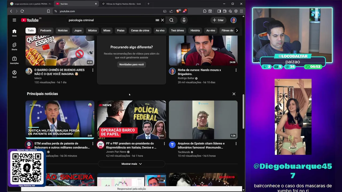Open the YouTube guide hamburger menu

[14, 20]
